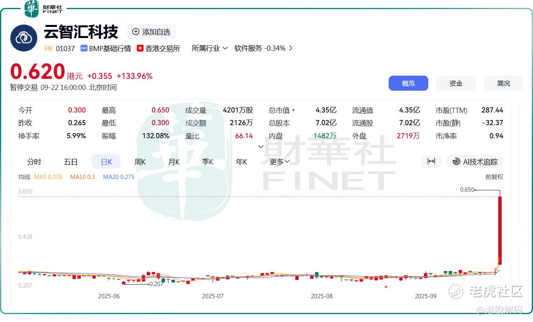Click the MA10 0.3 indicator label

tap(82, 177)
